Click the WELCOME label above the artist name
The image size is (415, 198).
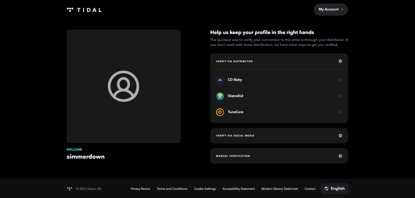[x=75, y=150]
